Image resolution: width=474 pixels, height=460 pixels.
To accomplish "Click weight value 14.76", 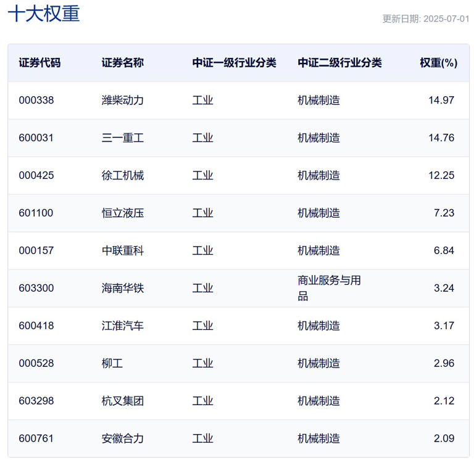I will (x=441, y=138).
